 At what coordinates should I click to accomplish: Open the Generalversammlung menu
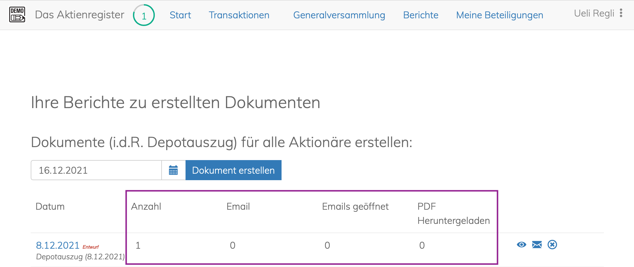[339, 15]
